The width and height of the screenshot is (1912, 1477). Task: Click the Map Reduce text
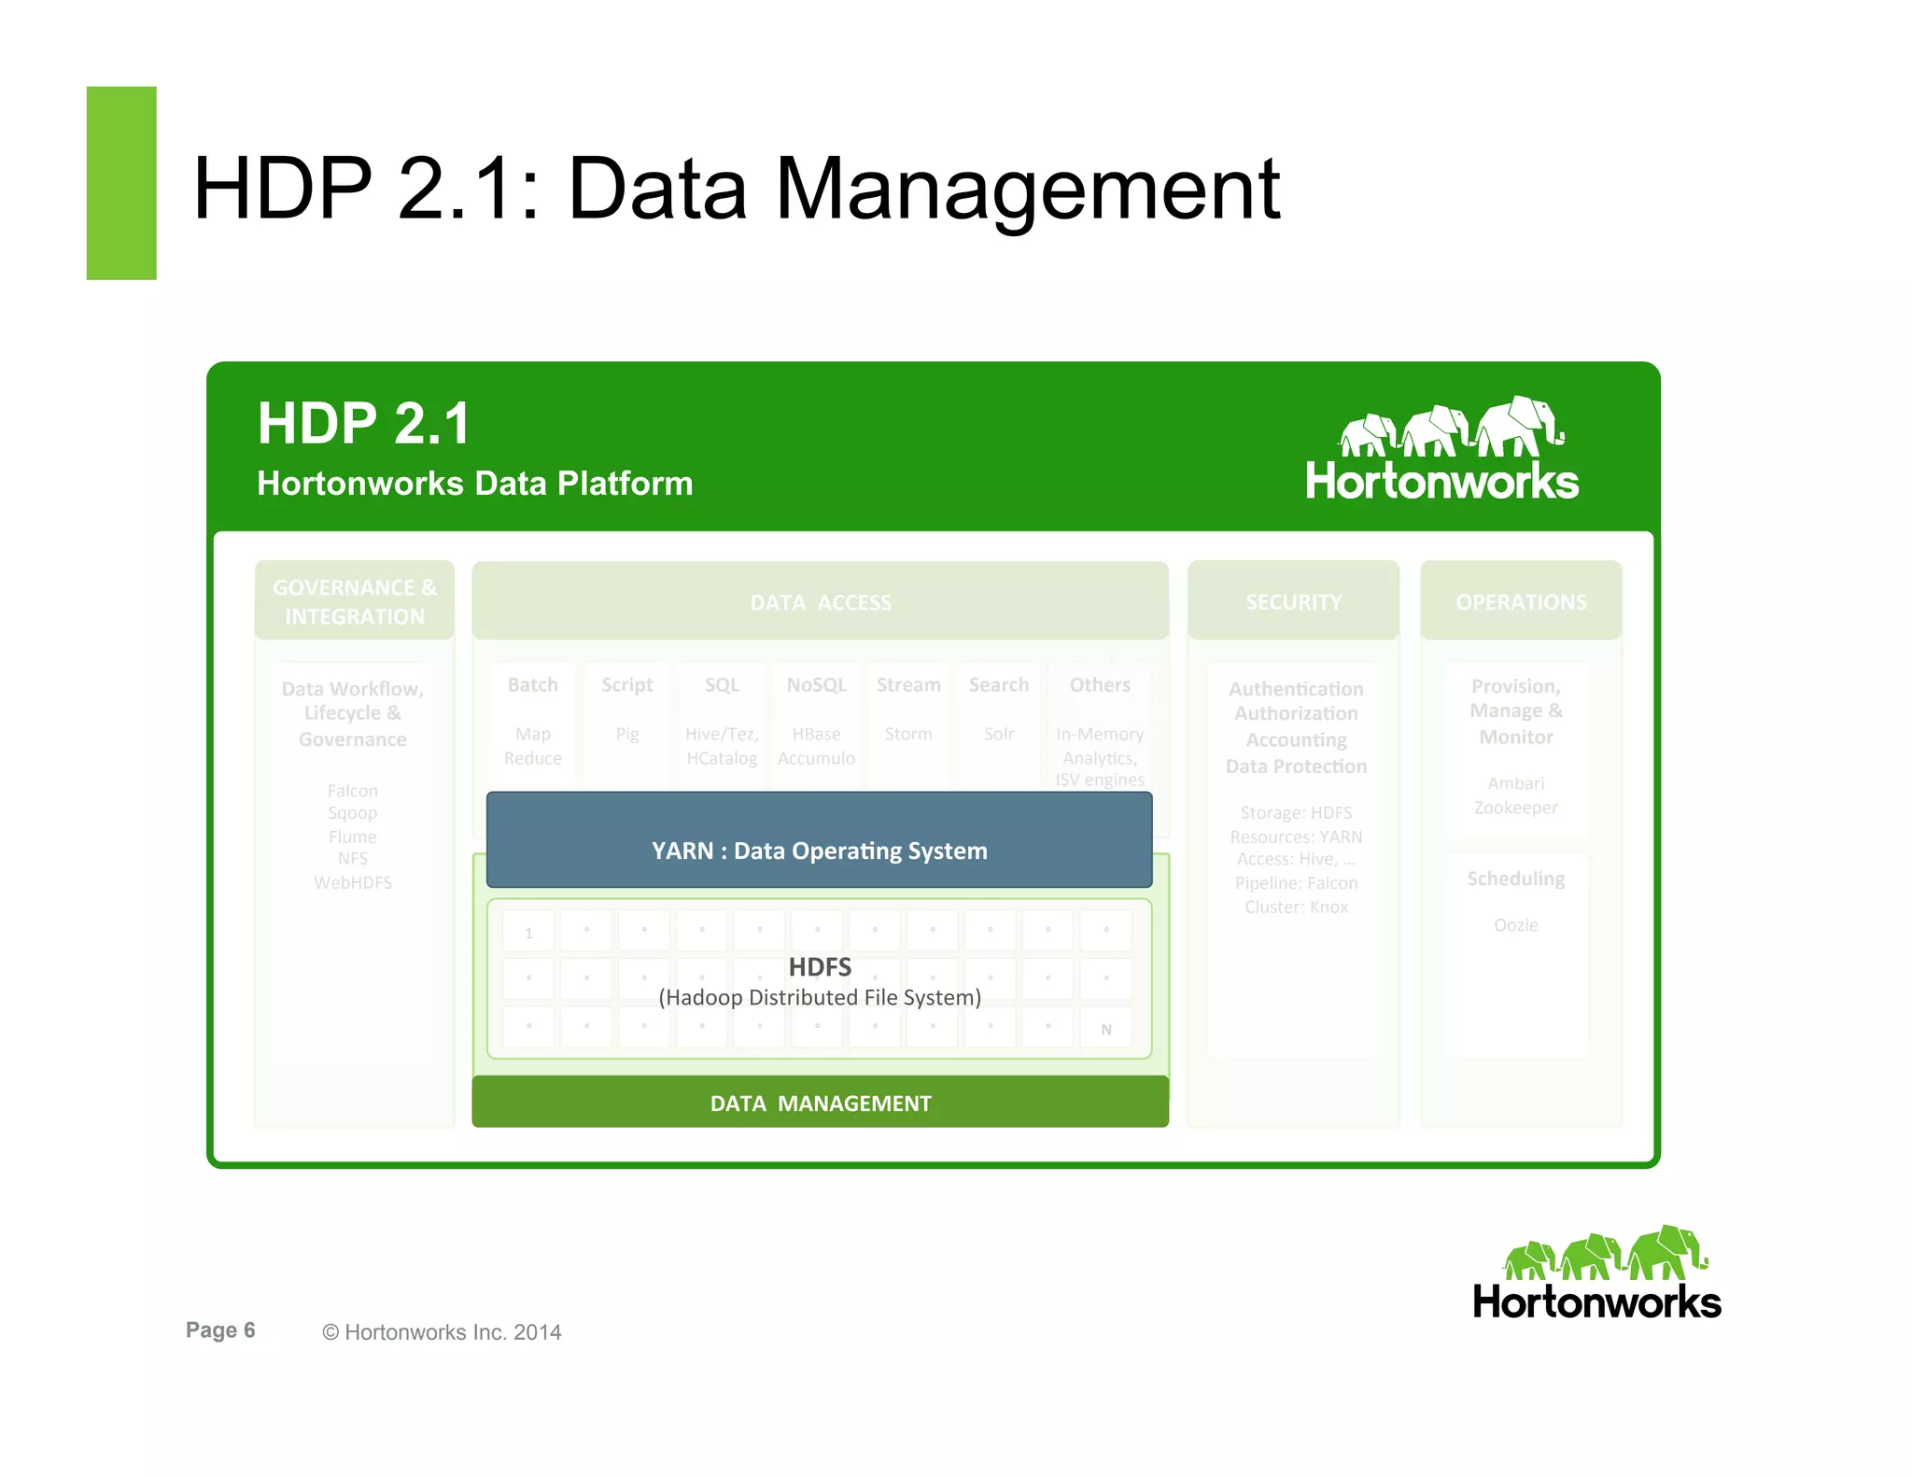[533, 746]
